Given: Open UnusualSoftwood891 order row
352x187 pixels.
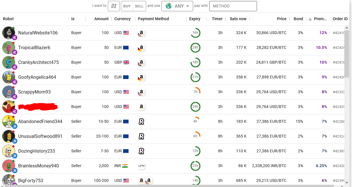Looking at the screenshot, I should (x=172, y=136).
